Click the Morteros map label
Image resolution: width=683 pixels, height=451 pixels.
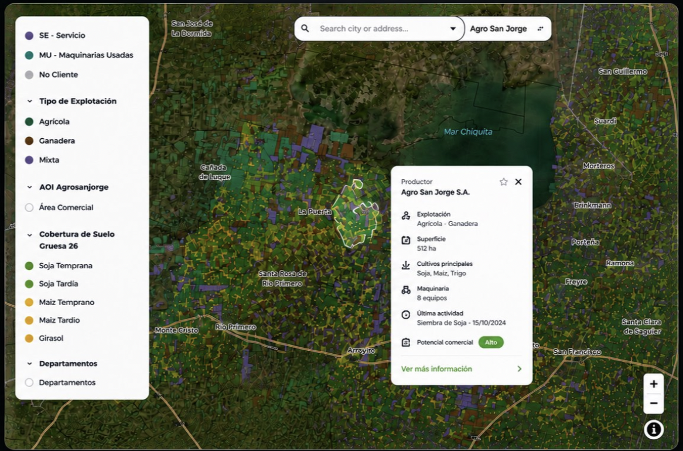click(599, 166)
